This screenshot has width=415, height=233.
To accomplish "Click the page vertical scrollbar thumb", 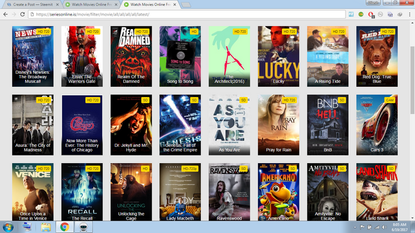I will [x=412, y=80].
